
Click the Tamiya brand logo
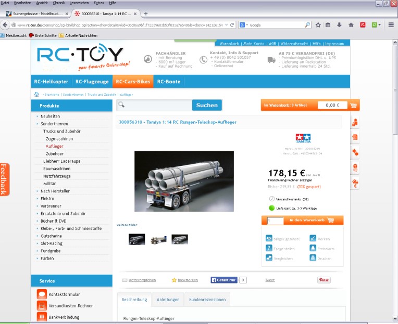[303, 138]
